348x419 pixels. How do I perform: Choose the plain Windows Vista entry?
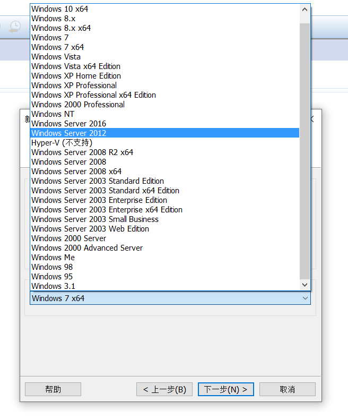click(164, 57)
